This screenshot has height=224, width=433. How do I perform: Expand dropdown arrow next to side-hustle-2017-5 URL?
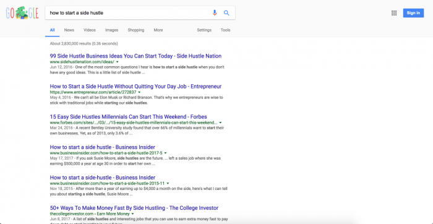165,153
